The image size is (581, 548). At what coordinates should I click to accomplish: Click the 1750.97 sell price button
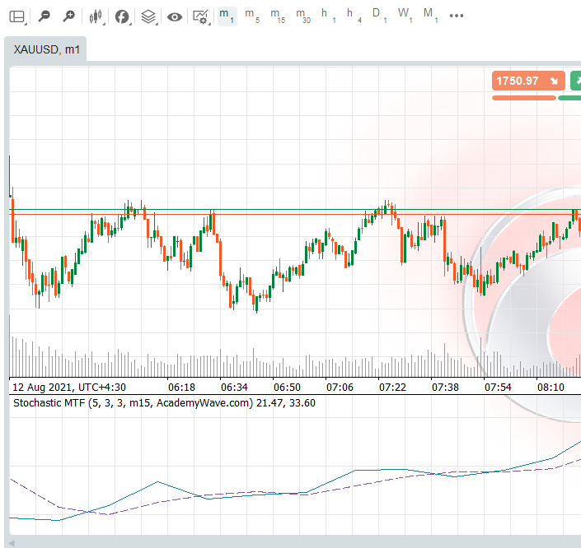(x=528, y=81)
